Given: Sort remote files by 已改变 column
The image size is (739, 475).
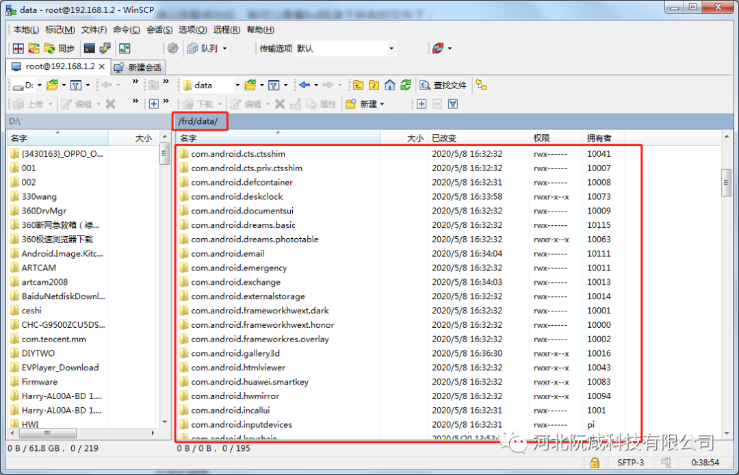Looking at the screenshot, I should pyautogui.click(x=478, y=138).
